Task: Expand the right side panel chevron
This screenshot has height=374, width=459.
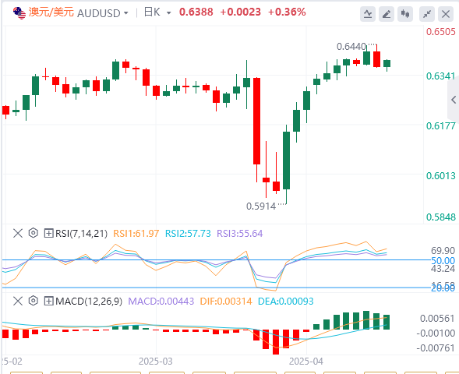Action: click(x=454, y=100)
